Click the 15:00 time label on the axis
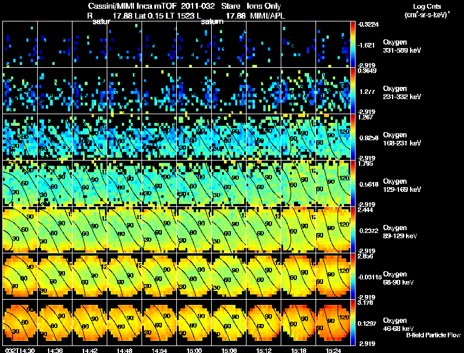Image resolution: width=464 pixels, height=353 pixels. click(194, 350)
